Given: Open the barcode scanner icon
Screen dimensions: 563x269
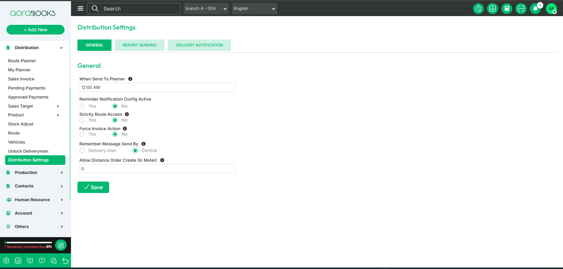Looking at the screenshot, I should 521,9.
